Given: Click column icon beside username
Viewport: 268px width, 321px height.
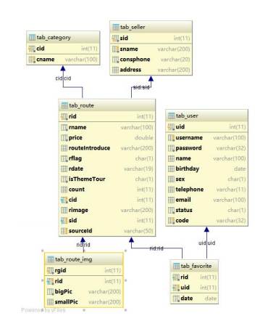Looking at the screenshot, I should point(171,138).
